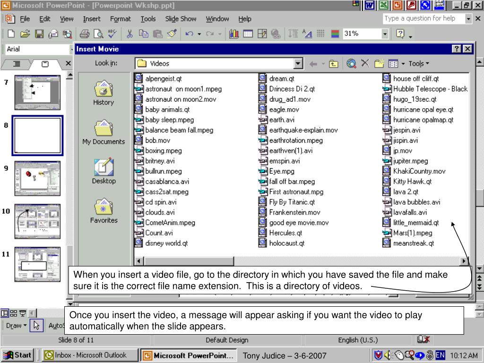
Task: Save the presentation with the floppy disk icon
Action: click(39, 34)
